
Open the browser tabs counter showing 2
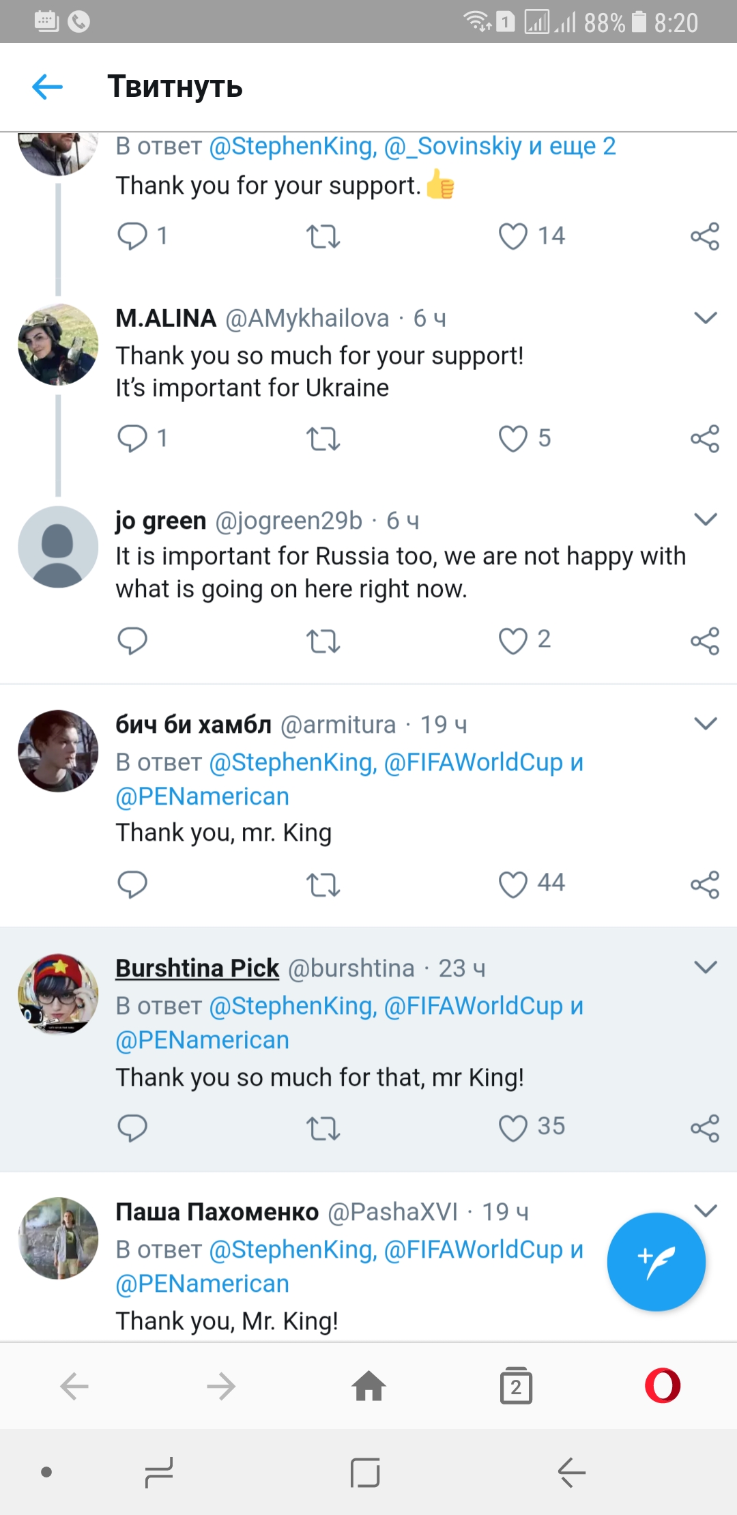[x=516, y=1385]
